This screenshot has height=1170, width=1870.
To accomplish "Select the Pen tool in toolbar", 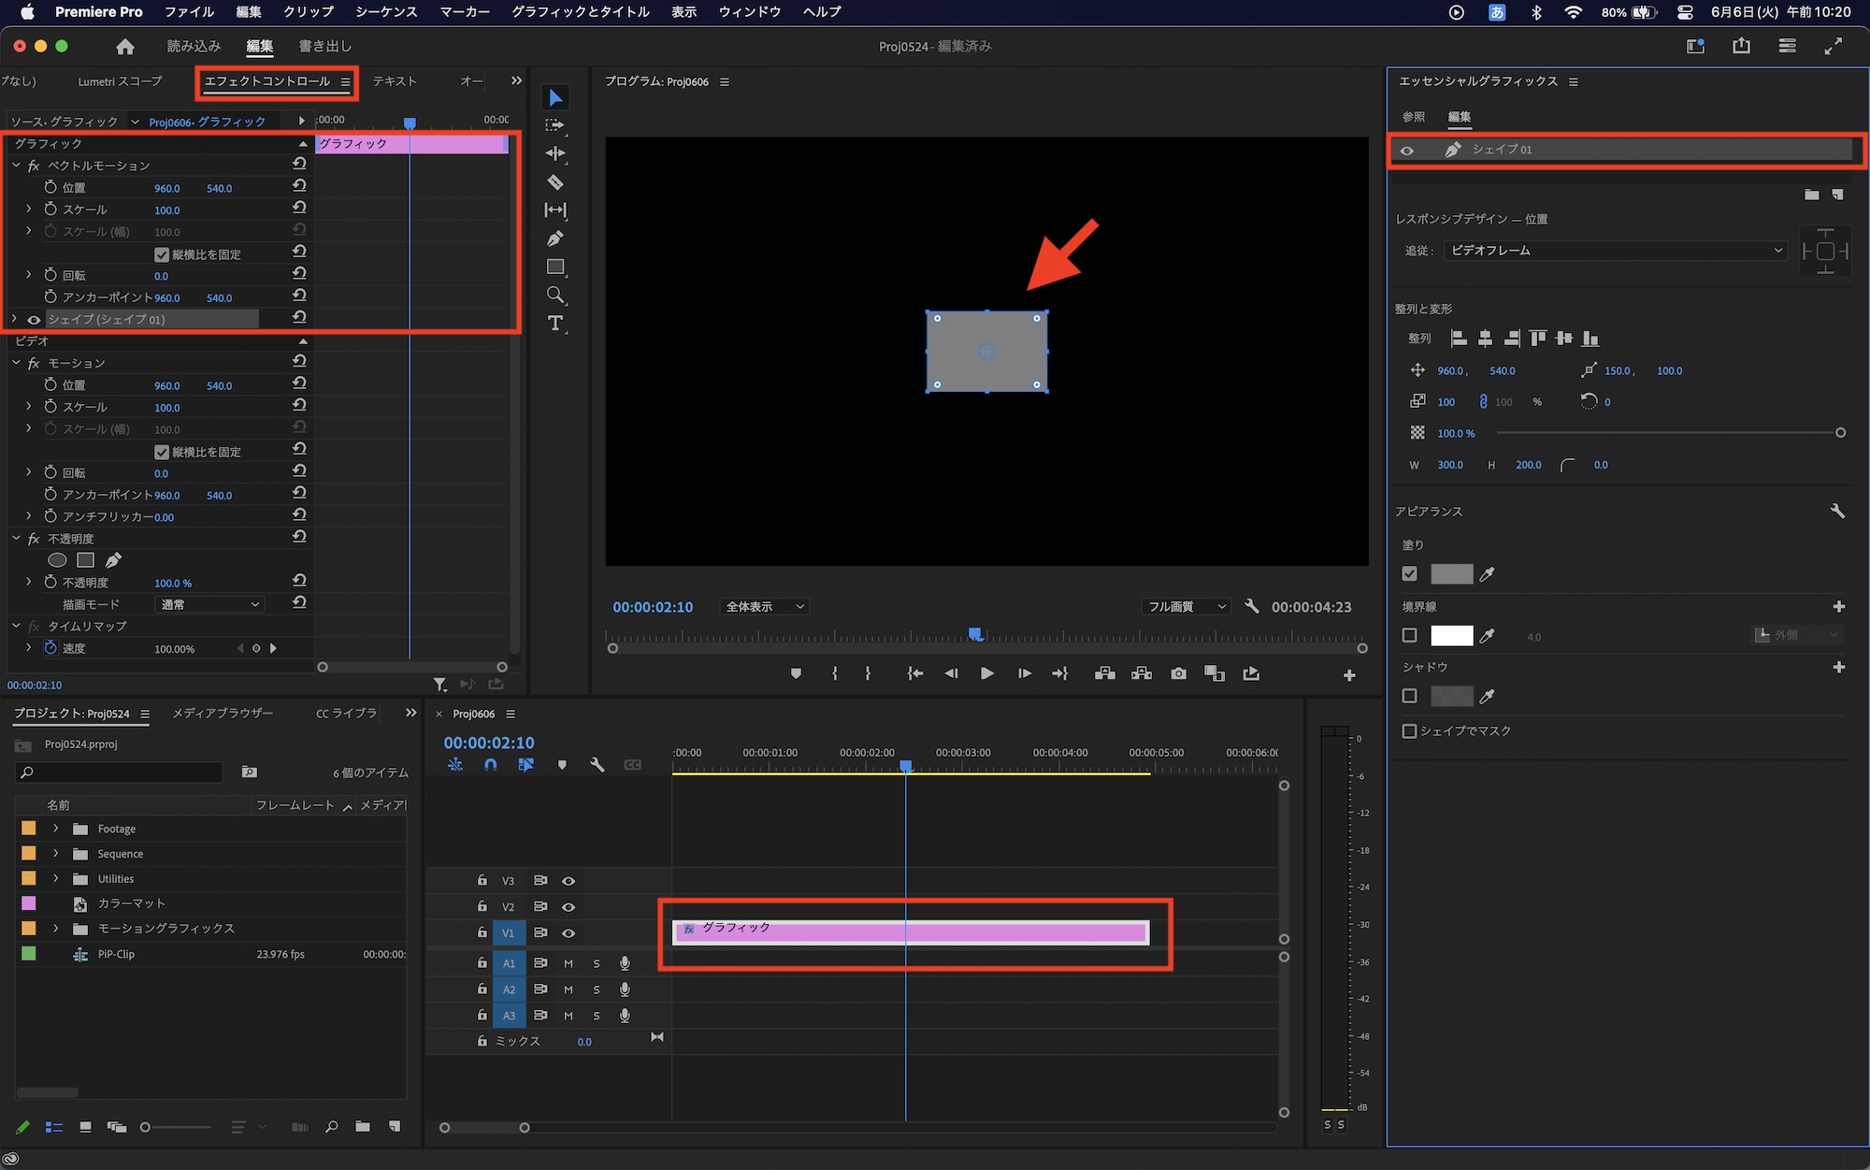I will click(555, 238).
